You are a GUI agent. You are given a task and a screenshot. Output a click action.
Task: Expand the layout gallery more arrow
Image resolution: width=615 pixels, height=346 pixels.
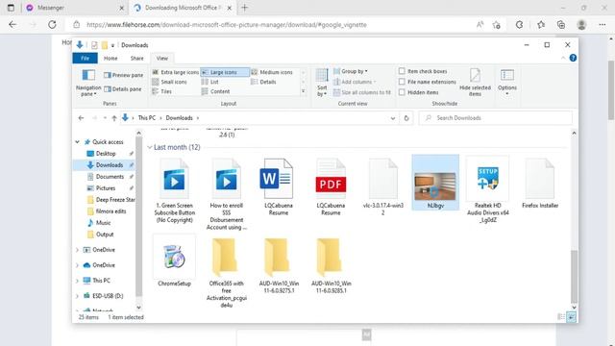304,91
